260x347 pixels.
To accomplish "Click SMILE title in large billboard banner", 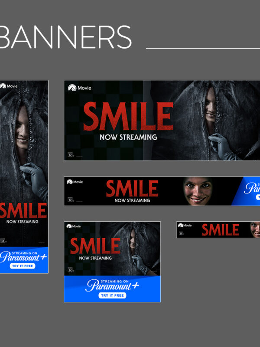I will pyautogui.click(x=128, y=116).
